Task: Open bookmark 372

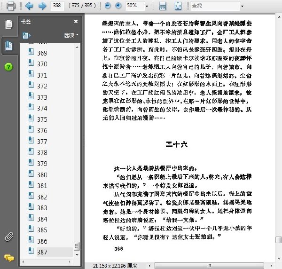Action: tap(42, 86)
